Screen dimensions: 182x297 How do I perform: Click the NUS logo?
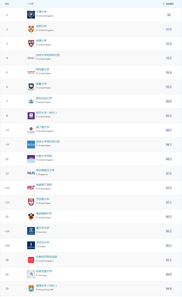31,173
